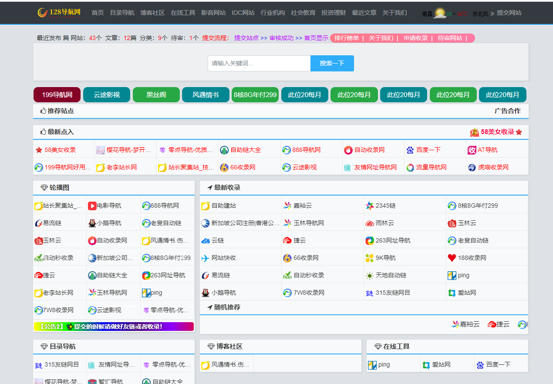553x384 pixels.
Task: Open 在线工具 in the top navbar
Action: (183, 13)
